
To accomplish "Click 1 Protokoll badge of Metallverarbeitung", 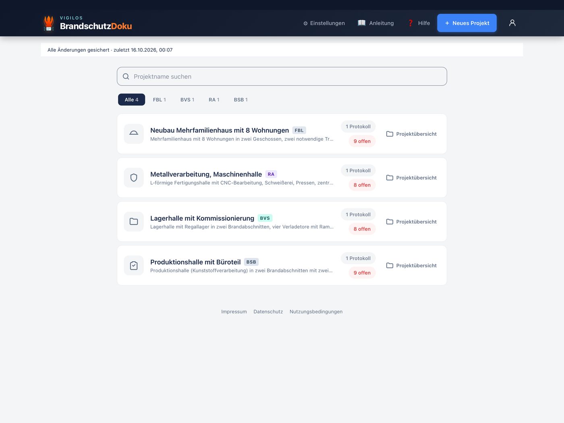I will (x=358, y=171).
